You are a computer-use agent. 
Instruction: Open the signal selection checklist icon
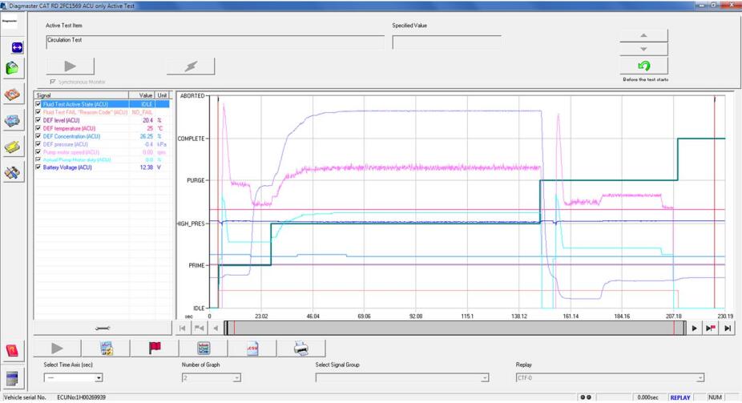107,349
